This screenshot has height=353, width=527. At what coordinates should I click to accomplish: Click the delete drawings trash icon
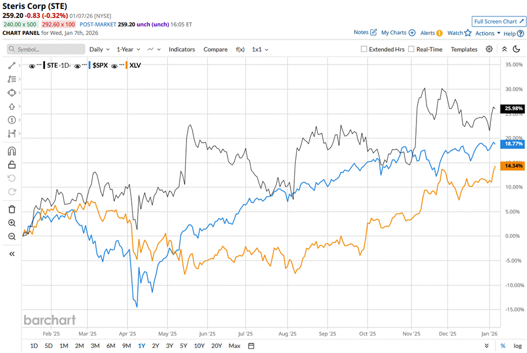click(x=12, y=209)
